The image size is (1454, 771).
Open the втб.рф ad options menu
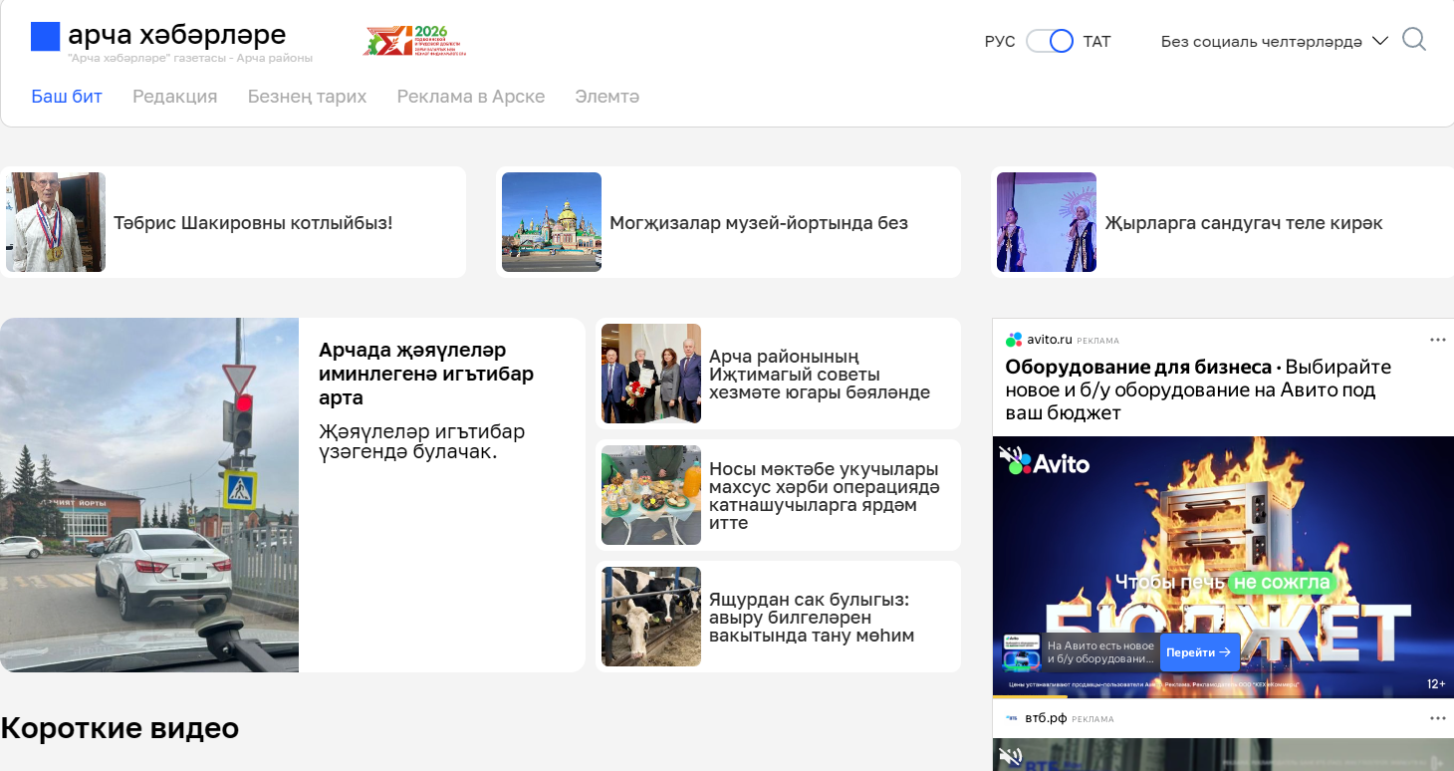click(1437, 718)
